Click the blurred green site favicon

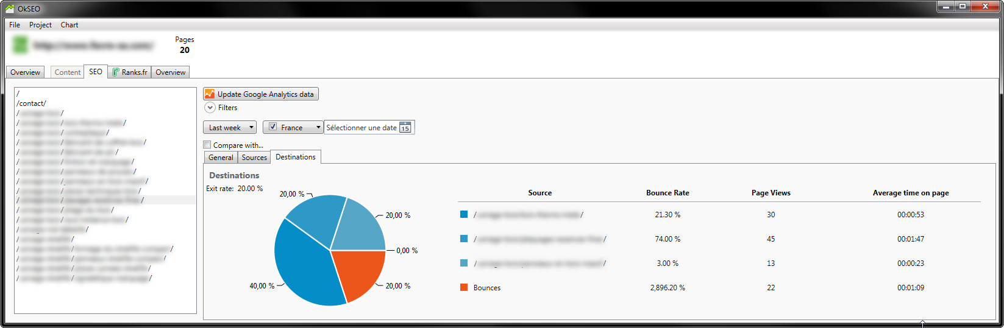(x=21, y=45)
